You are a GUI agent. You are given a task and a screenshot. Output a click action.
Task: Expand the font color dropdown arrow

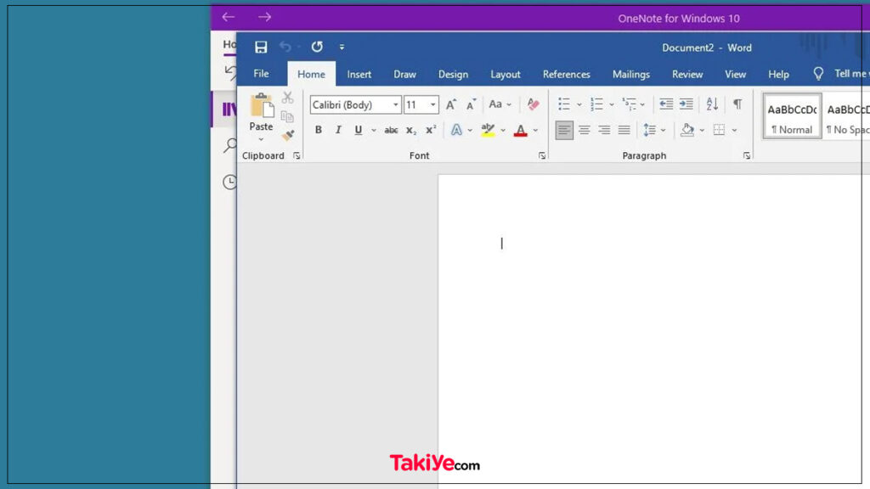coord(535,131)
